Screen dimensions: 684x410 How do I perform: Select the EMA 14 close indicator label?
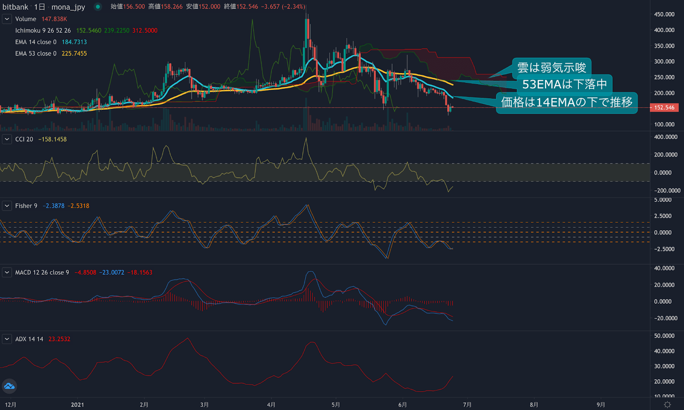(35, 42)
